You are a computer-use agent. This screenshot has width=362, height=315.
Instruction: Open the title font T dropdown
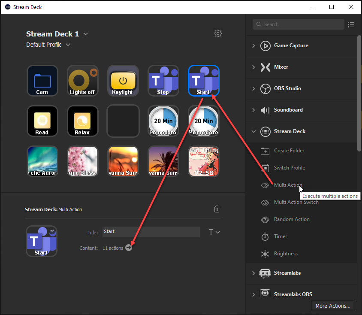[214, 232]
